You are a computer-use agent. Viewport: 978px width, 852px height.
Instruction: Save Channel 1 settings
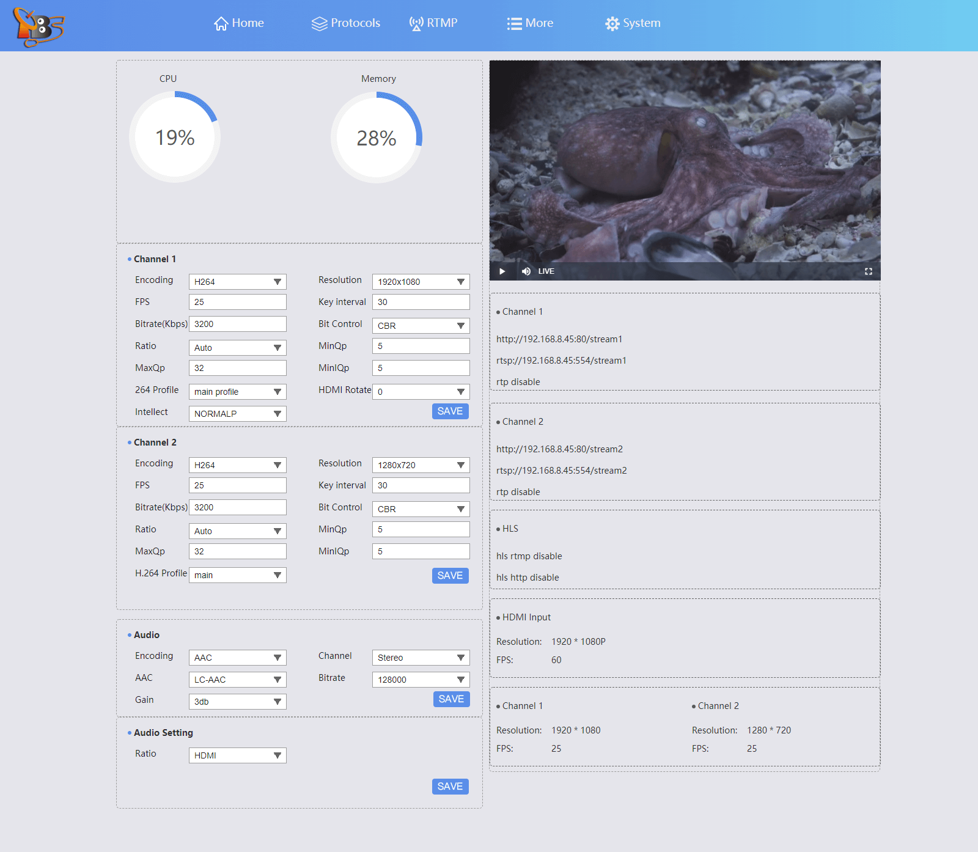(x=450, y=411)
